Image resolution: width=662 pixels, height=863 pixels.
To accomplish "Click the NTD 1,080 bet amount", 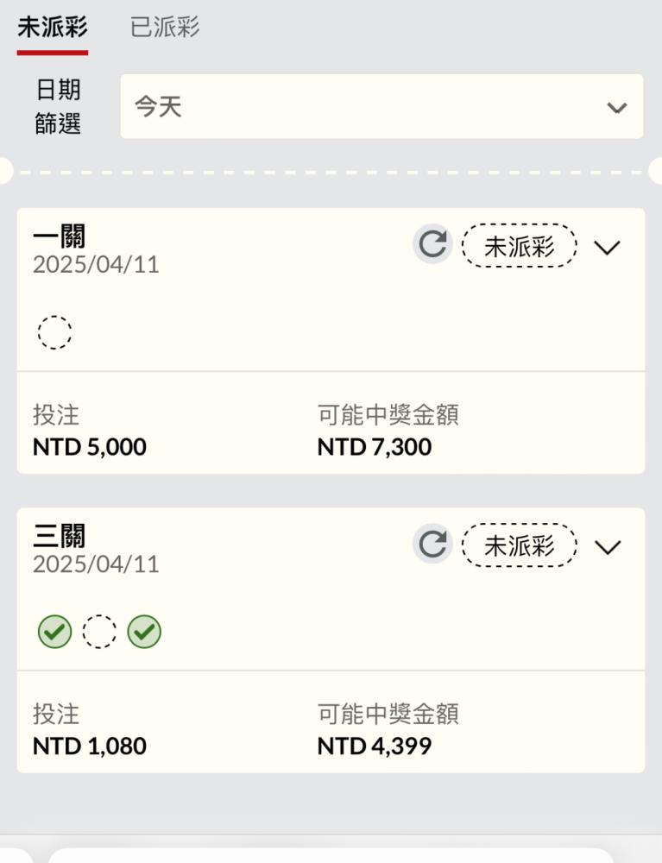I will tap(90, 746).
